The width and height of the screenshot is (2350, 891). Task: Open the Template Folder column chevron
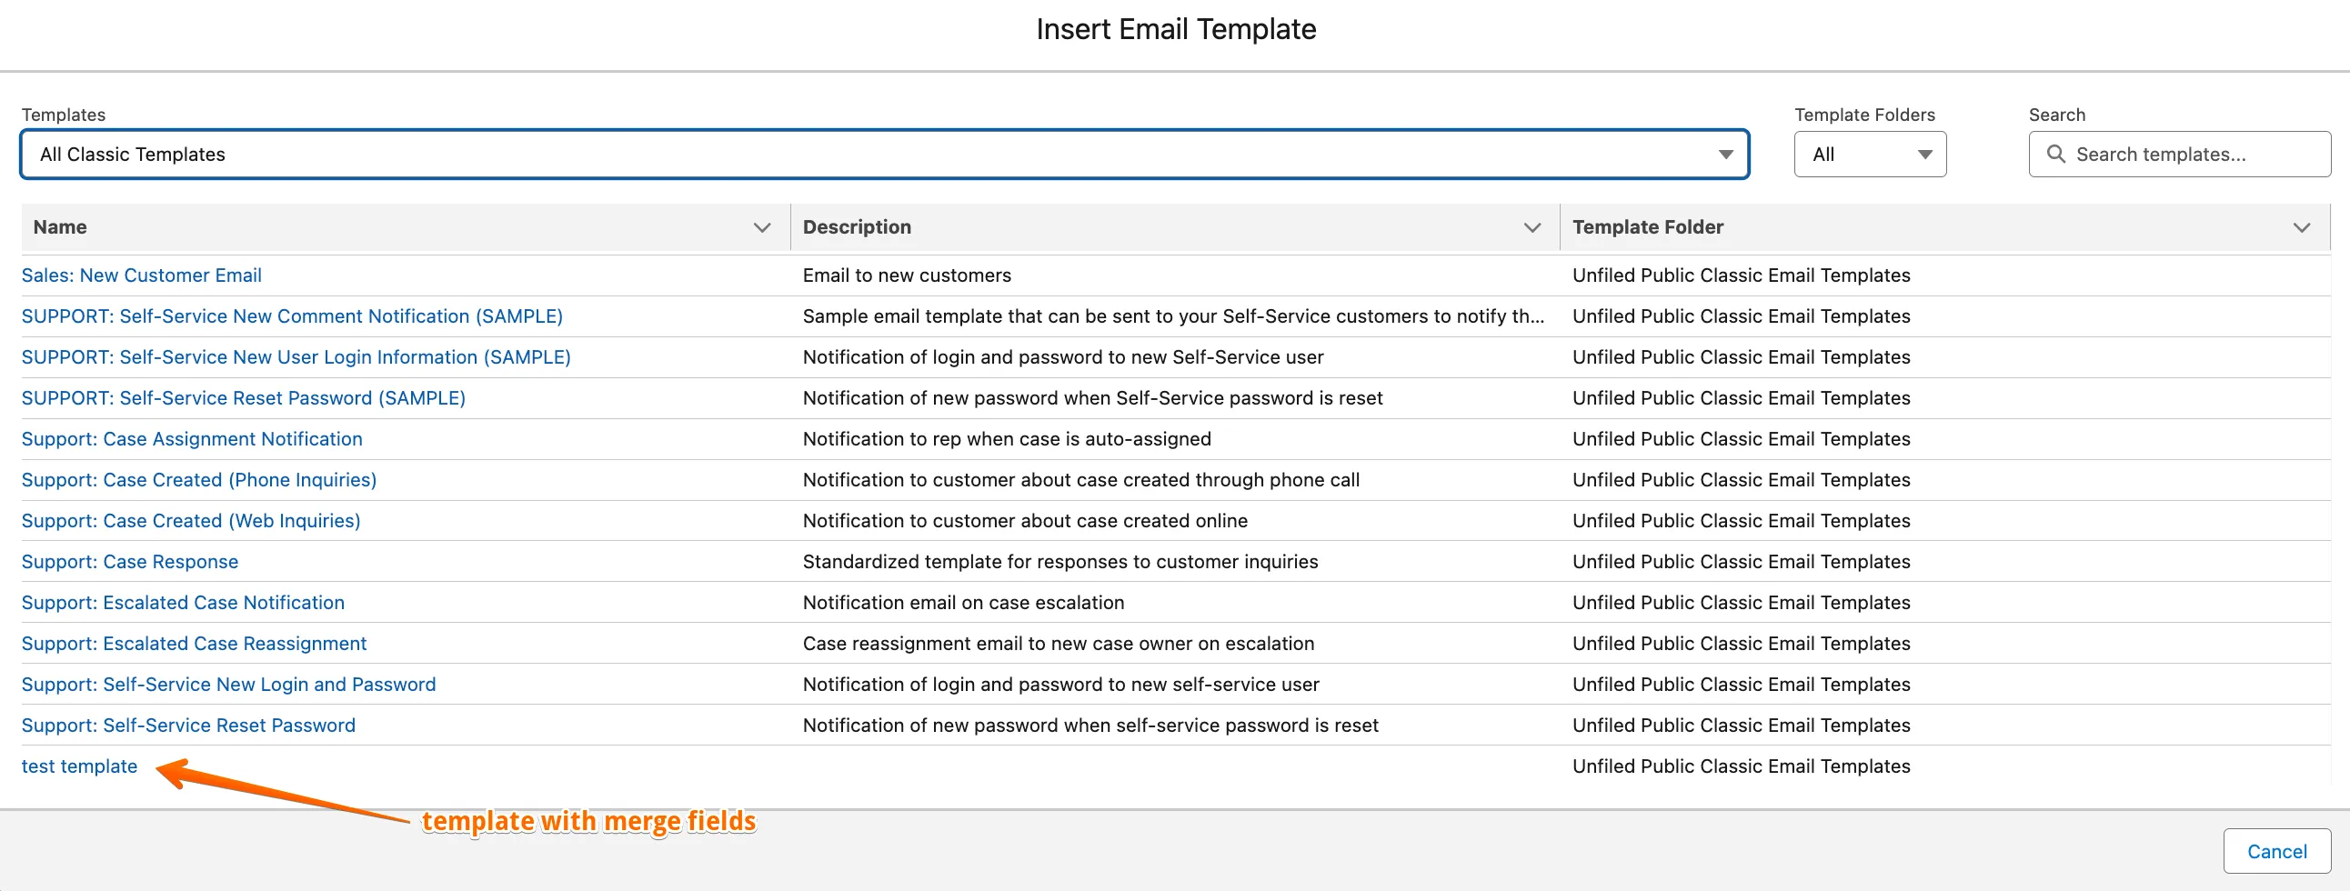coord(2301,227)
